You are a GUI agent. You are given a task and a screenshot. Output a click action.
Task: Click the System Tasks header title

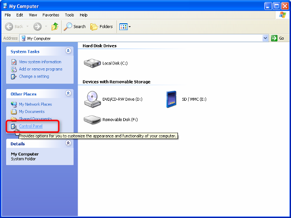coord(25,51)
